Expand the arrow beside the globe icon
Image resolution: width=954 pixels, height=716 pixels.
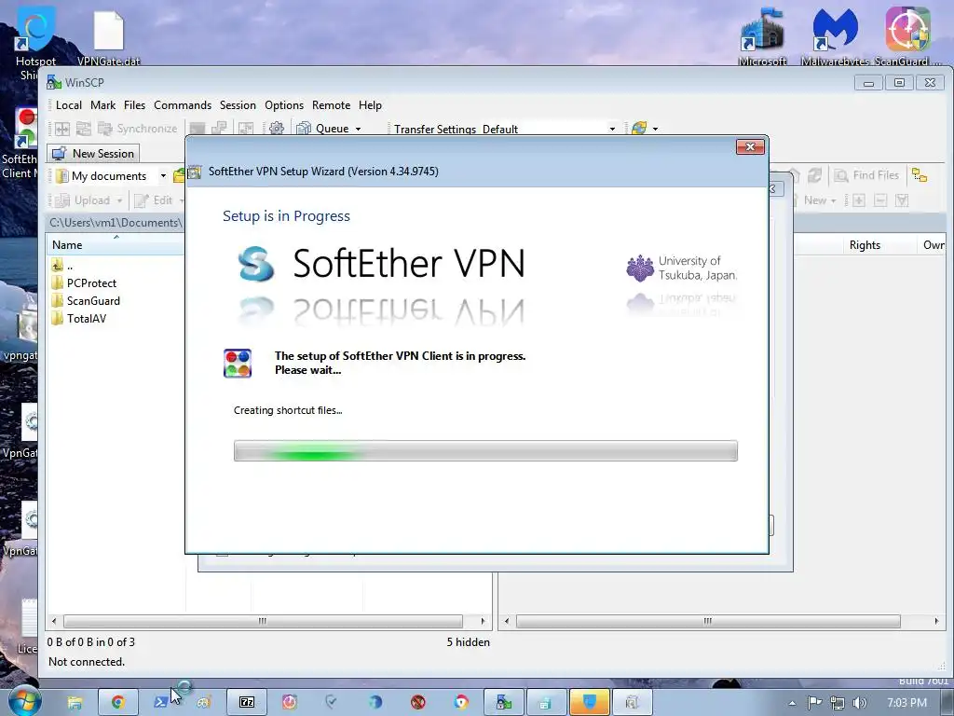(x=655, y=129)
